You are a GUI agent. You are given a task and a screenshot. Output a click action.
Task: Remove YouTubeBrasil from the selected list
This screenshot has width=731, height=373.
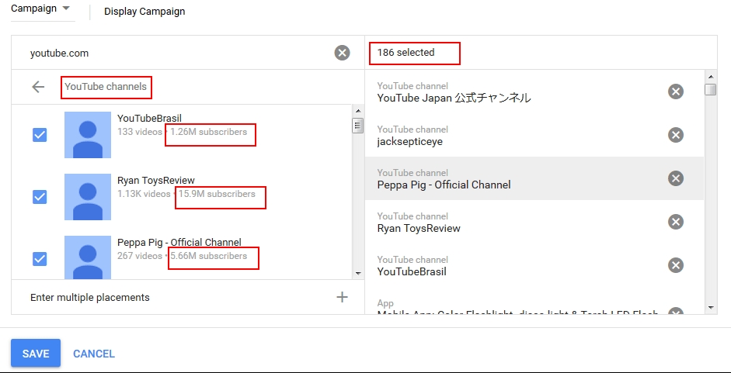coord(676,265)
